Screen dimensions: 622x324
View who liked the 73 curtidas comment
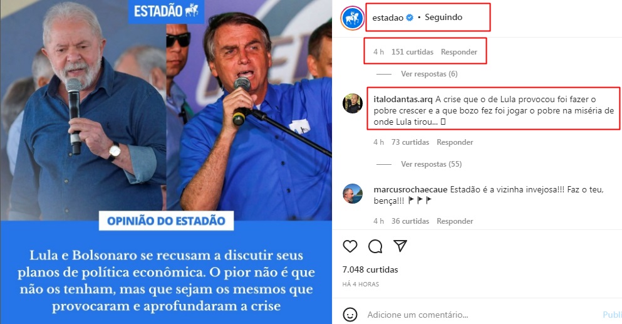point(410,142)
